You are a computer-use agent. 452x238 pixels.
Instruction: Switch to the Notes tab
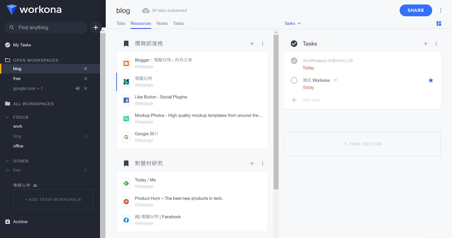pyautogui.click(x=162, y=23)
